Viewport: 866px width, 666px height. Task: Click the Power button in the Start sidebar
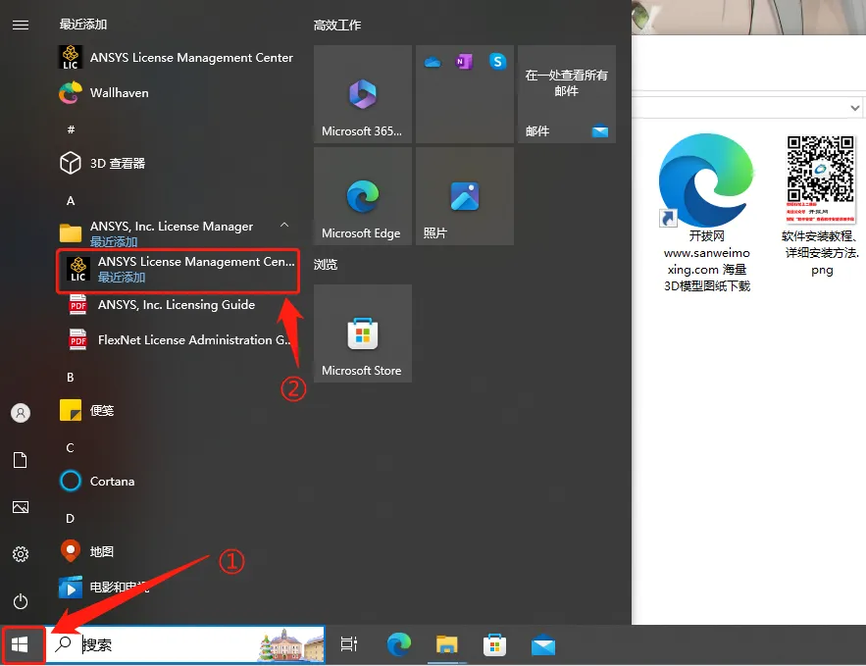pyautogui.click(x=21, y=601)
